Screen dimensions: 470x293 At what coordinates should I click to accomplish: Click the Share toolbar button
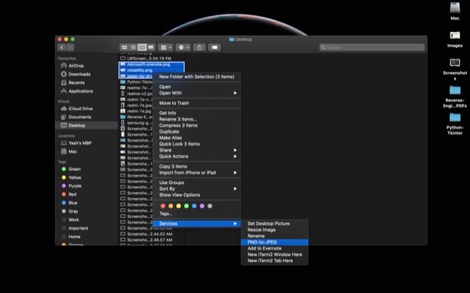[x=199, y=48]
